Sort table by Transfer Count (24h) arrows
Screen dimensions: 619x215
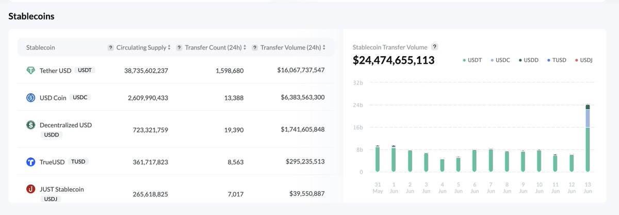(x=245, y=47)
